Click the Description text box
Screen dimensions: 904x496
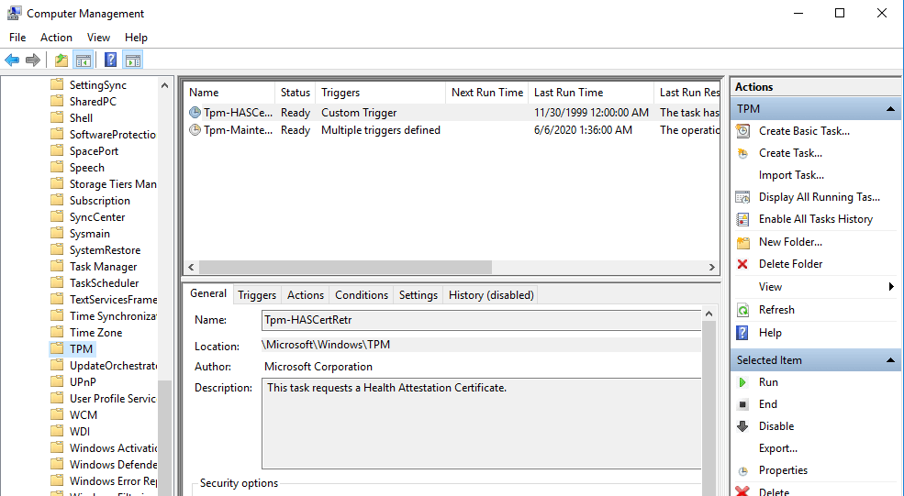(x=482, y=424)
